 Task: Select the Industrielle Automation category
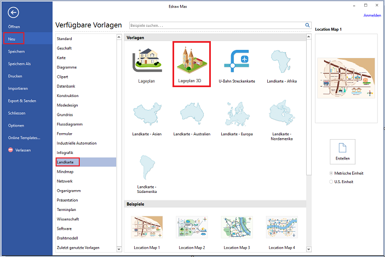click(86, 143)
